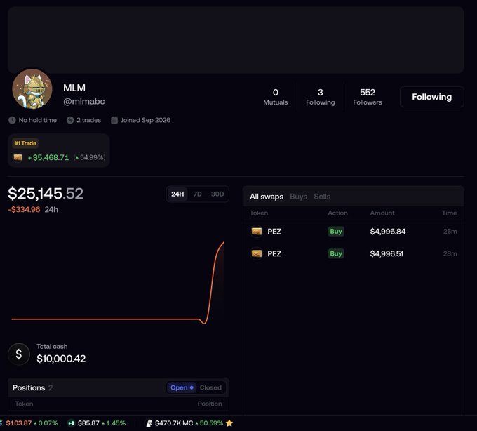This screenshot has width=477, height=431.
Task: Select the $4,996.84 amount
Action: [x=387, y=232]
